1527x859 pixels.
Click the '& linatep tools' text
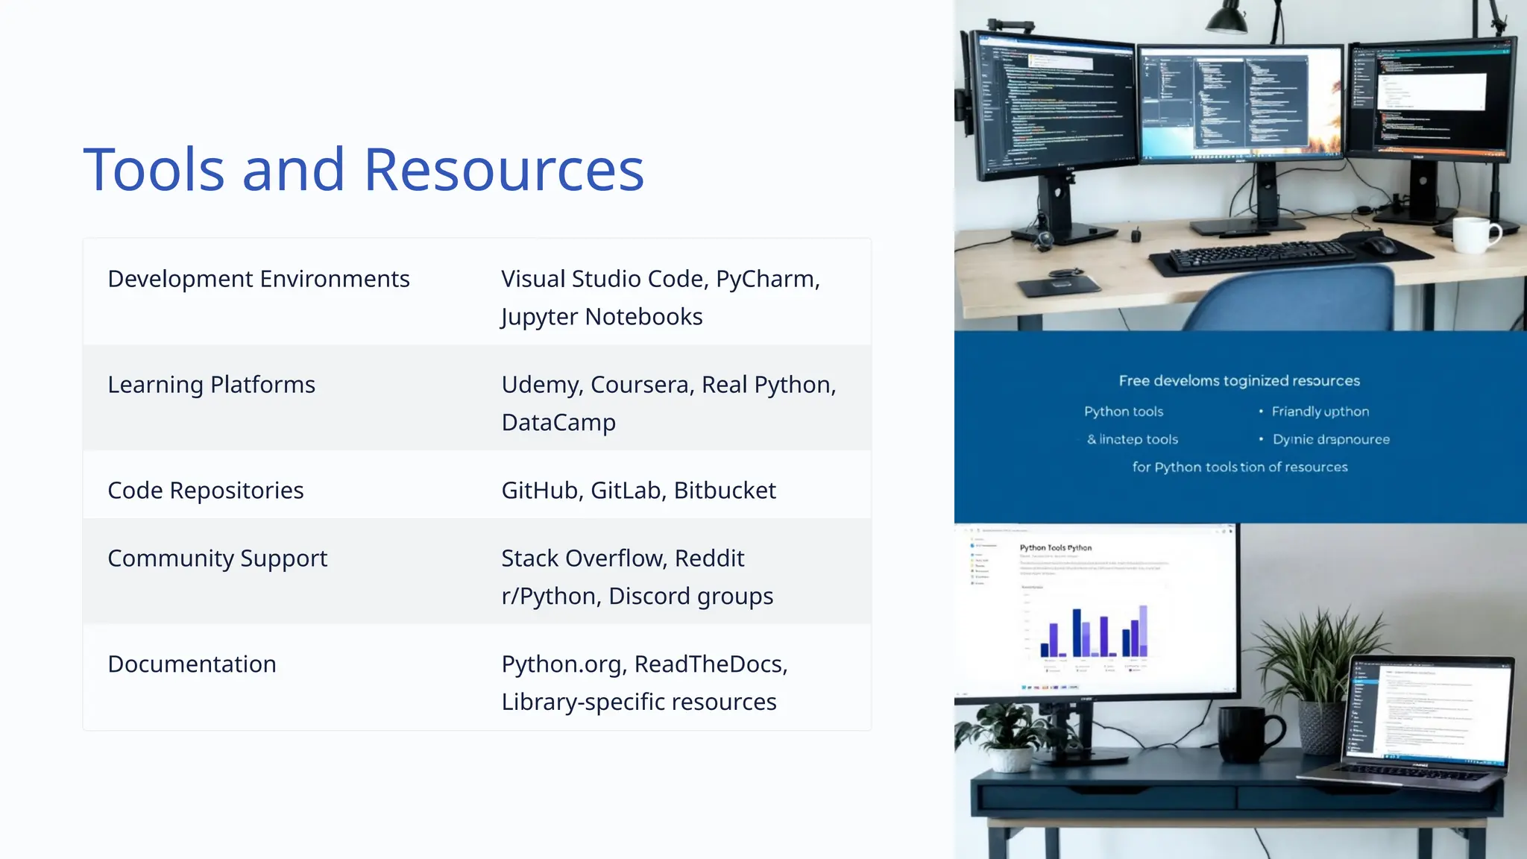1133,440
